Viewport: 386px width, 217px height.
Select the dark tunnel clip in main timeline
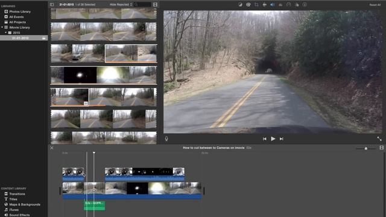(138, 188)
